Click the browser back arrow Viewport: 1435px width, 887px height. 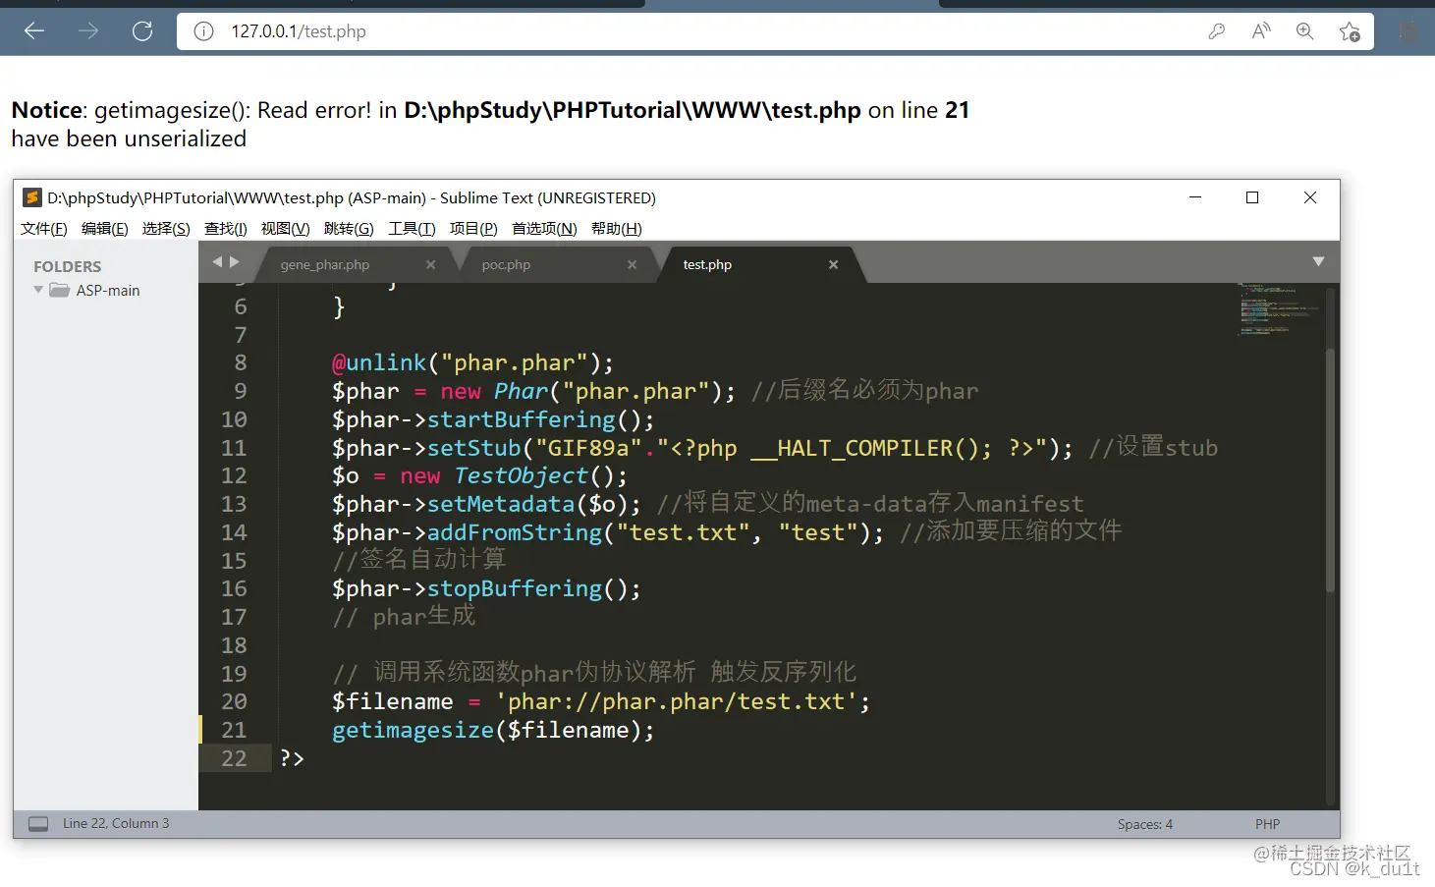[x=34, y=31]
